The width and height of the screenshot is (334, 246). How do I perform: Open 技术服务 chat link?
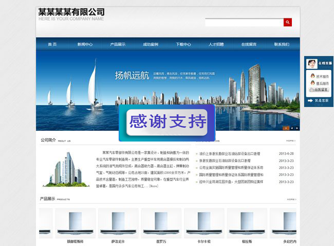pos(323,76)
